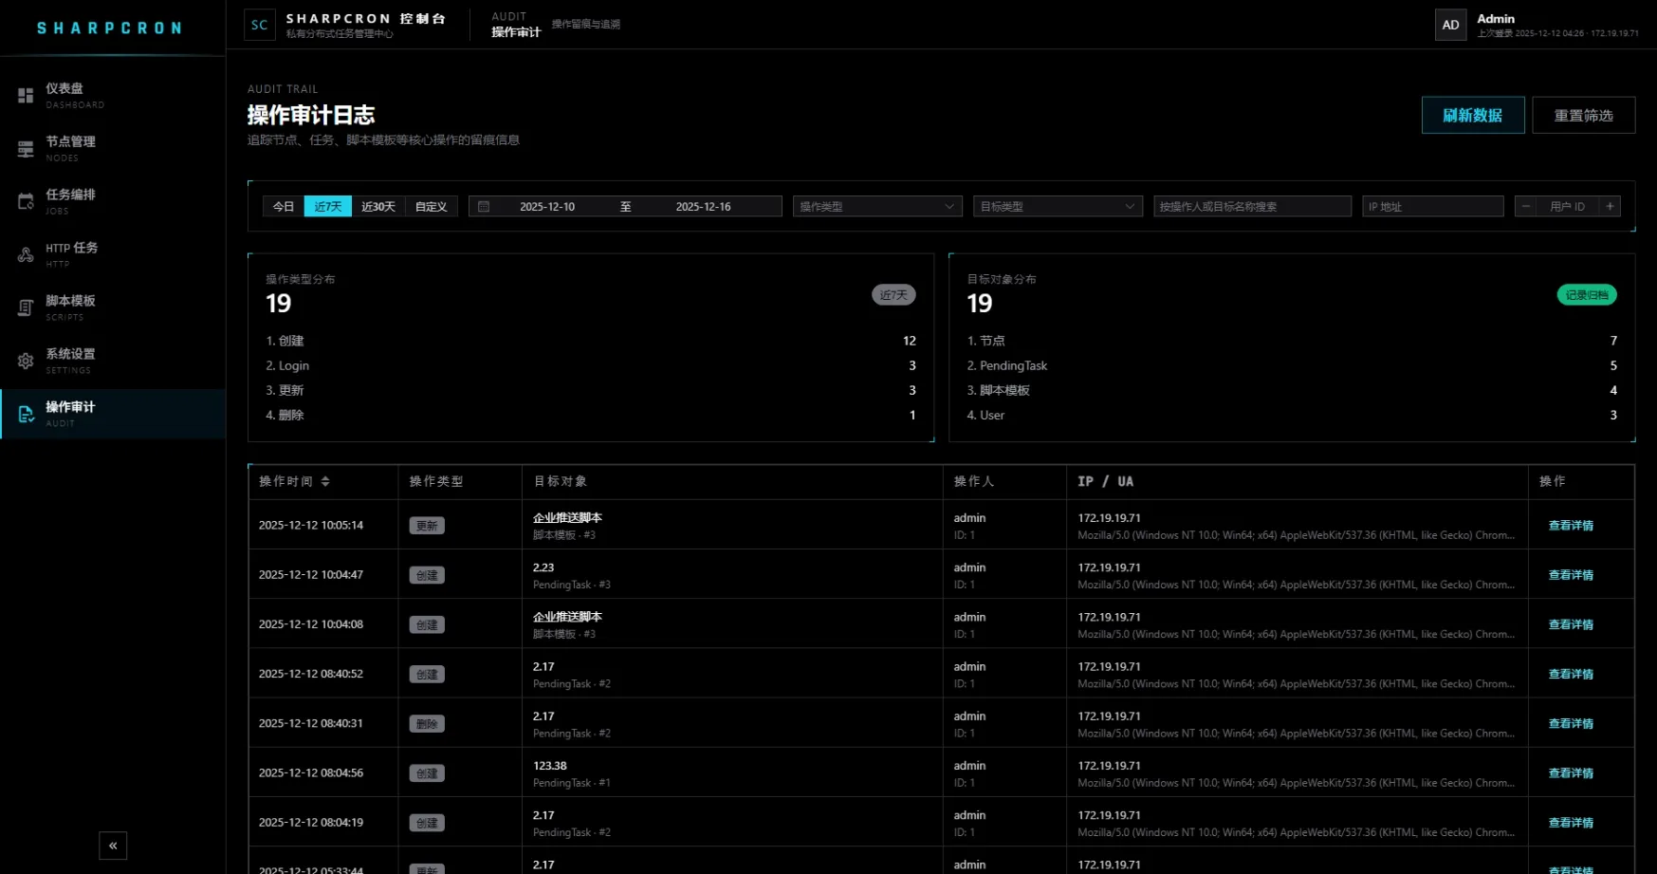The image size is (1657, 874).
Task: Open the 仪表盘 dashboard icon
Action: coord(26,95)
